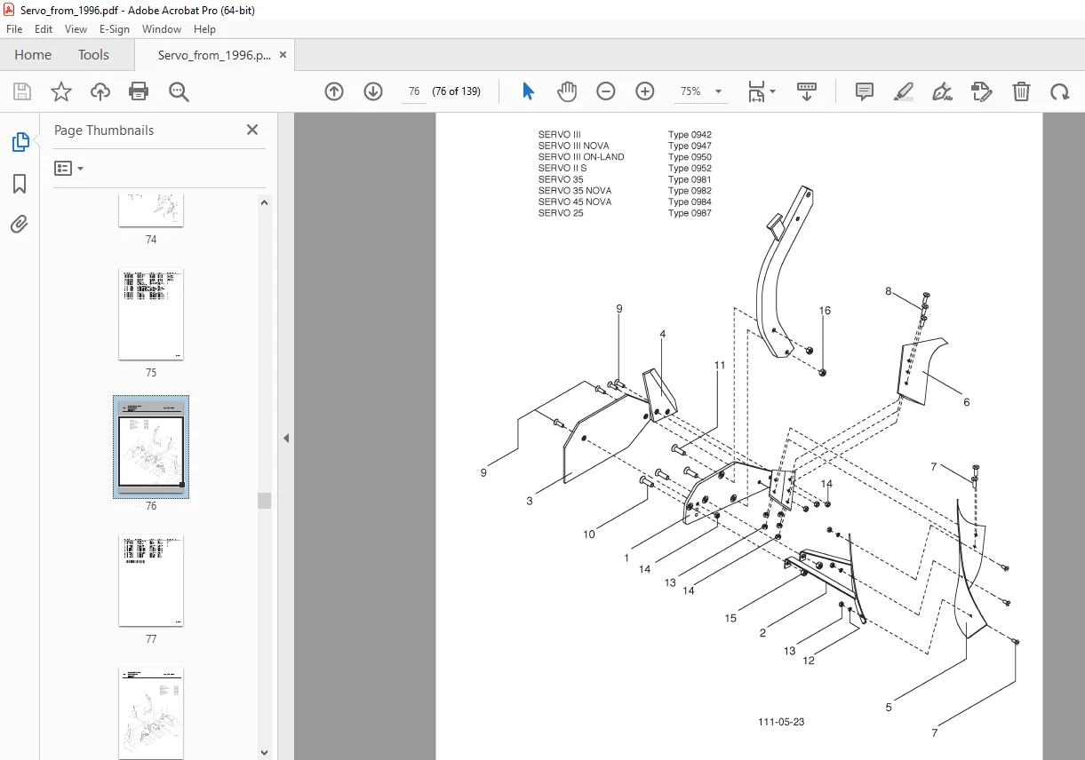This screenshot has height=760, width=1085.
Task: Open the Help menu
Action: tap(205, 29)
